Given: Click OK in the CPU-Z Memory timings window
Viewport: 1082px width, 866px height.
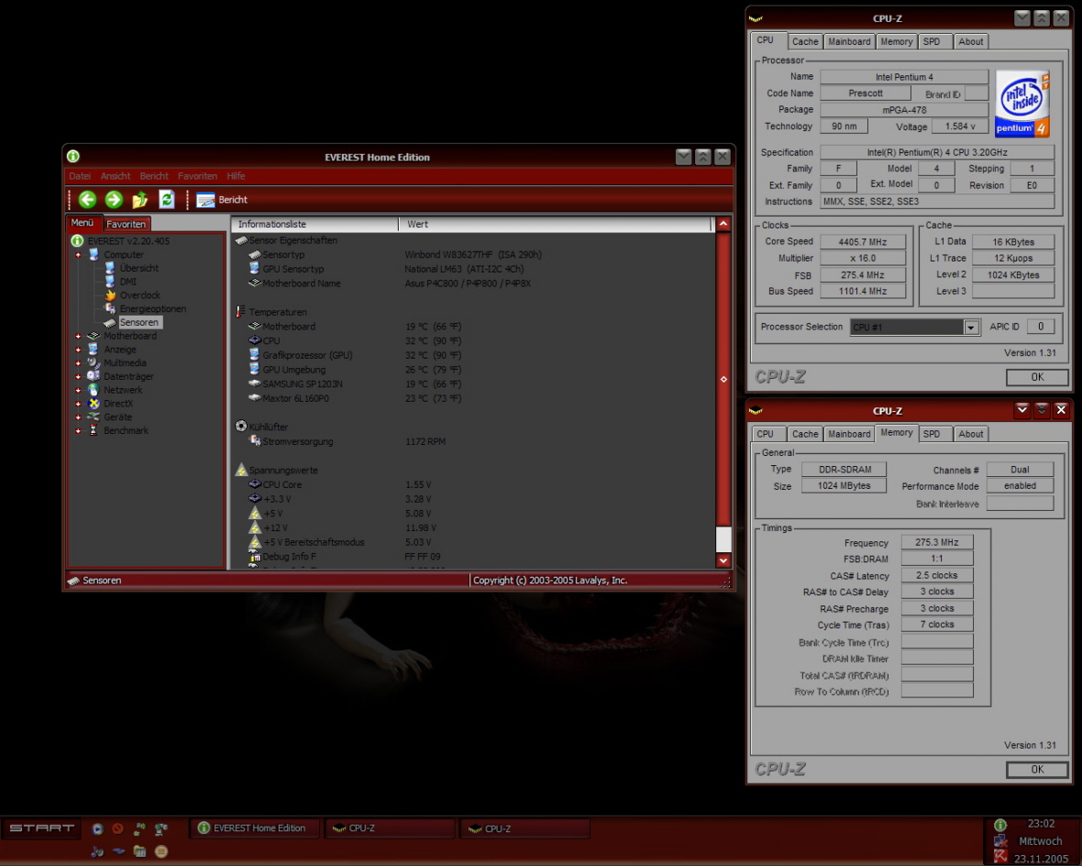Looking at the screenshot, I should [x=1037, y=770].
